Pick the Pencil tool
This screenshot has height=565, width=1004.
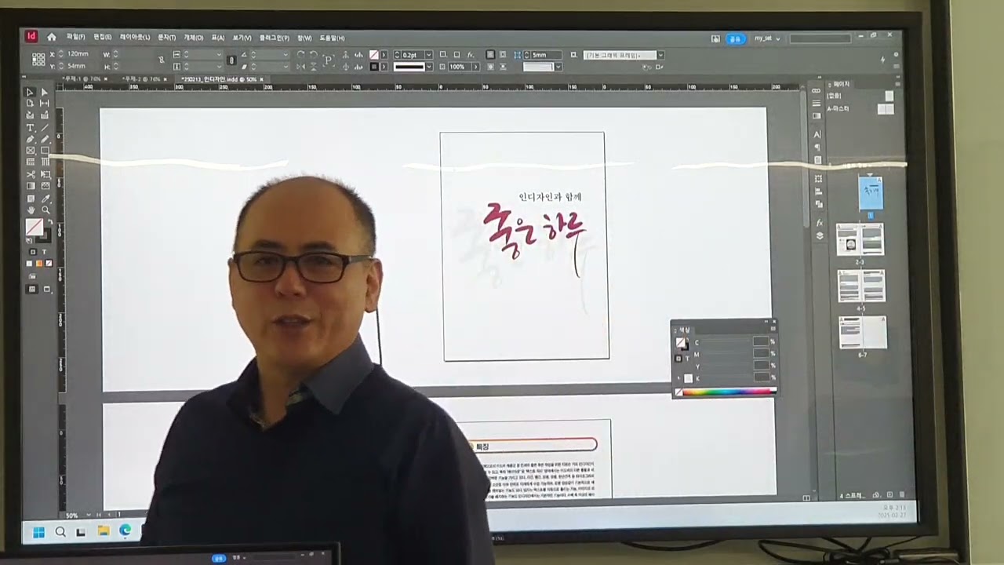click(44, 140)
